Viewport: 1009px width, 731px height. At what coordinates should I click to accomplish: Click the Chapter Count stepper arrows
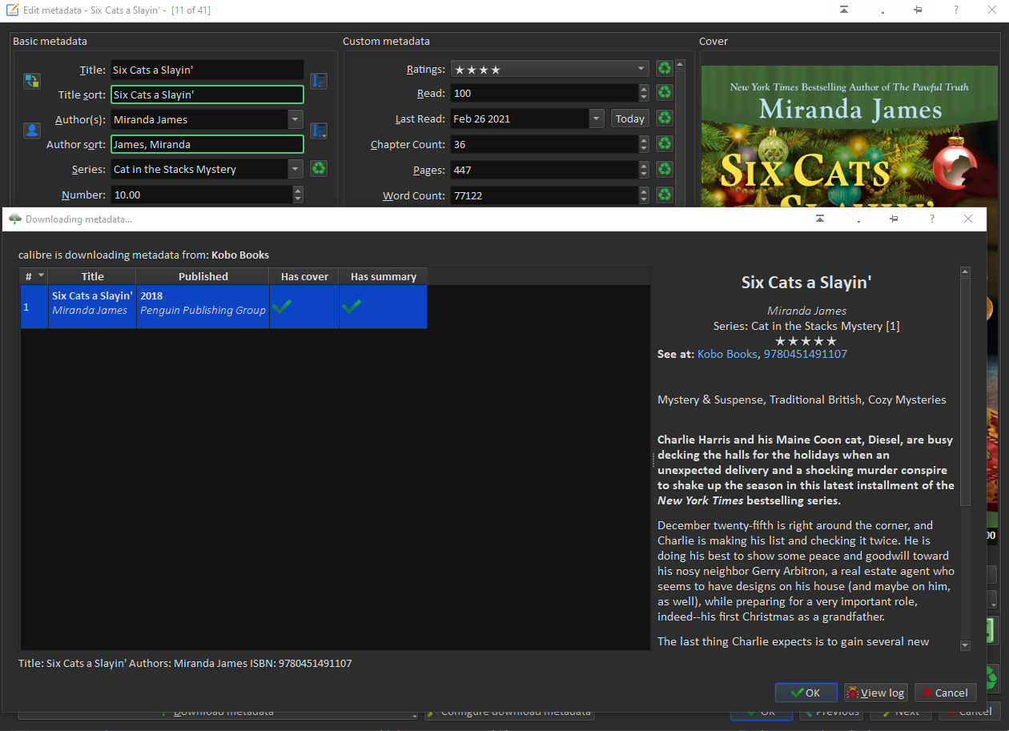[x=643, y=144]
